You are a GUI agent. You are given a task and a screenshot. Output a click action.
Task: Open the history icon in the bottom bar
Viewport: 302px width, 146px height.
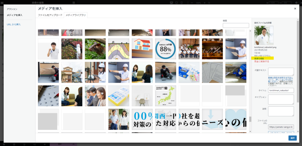(24, 144)
